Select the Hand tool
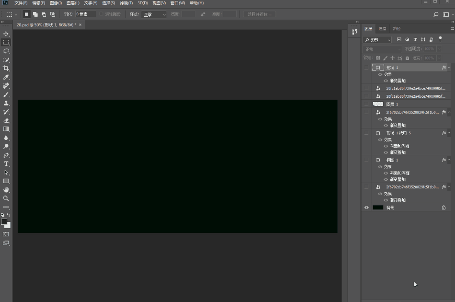 point(6,190)
